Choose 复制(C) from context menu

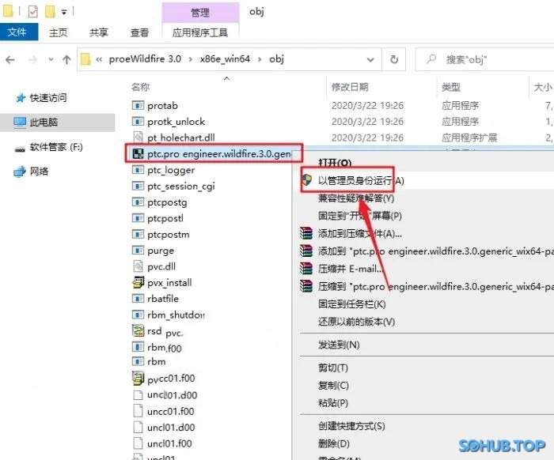[333, 385]
